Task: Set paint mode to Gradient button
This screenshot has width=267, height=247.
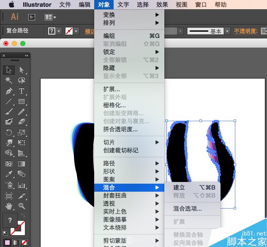Action: [x=16, y=242]
